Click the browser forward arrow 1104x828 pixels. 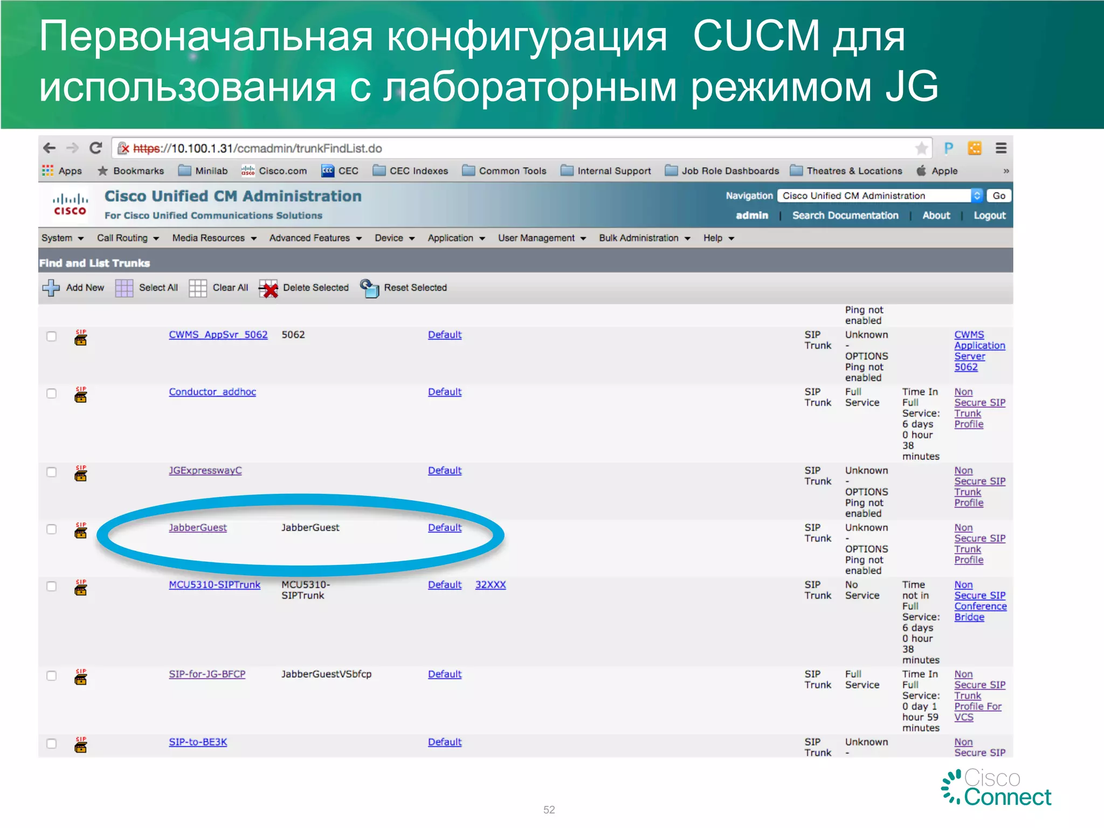72,148
